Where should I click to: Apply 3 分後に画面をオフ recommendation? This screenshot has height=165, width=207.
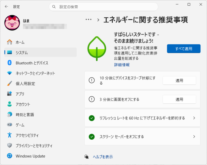pos(179,99)
